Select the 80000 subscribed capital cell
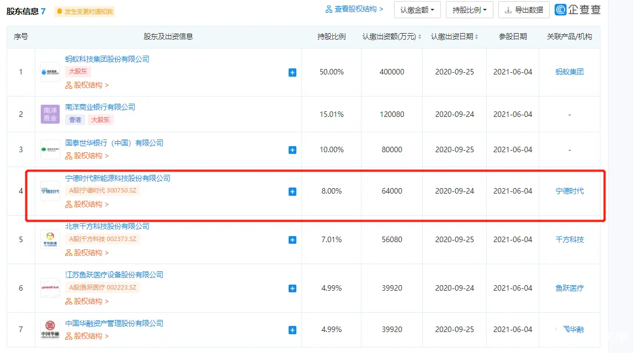 tap(392, 149)
